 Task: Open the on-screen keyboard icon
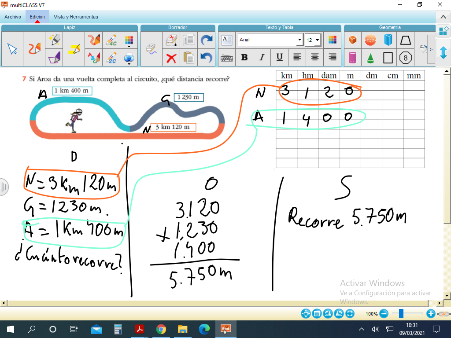(227, 58)
